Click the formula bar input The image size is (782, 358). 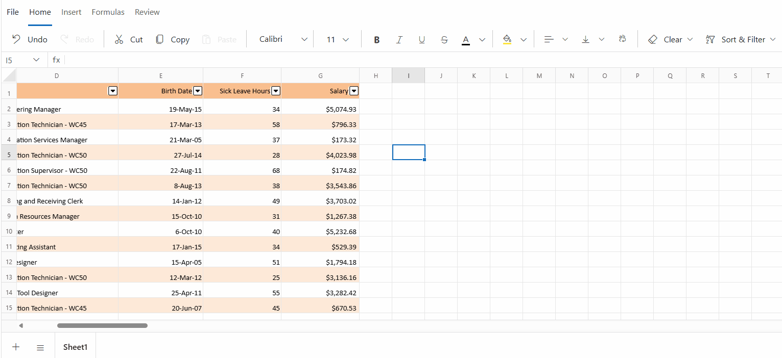tap(423, 60)
